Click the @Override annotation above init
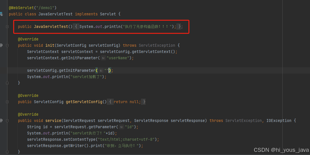 coord(28,39)
